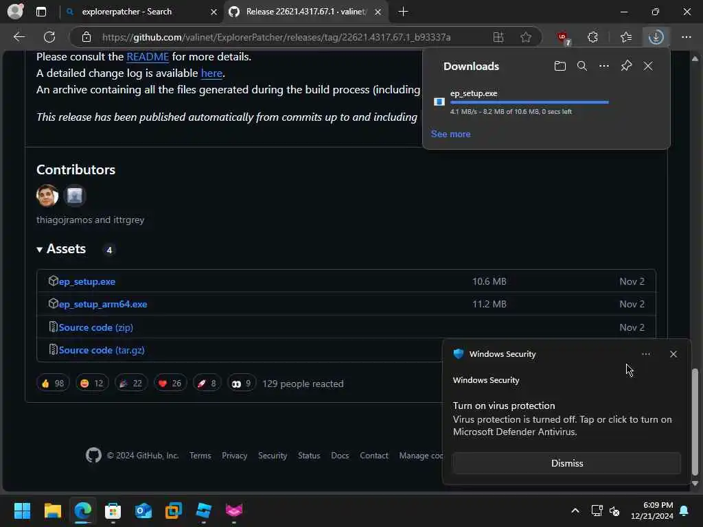703x527 pixels.
Task: Download Source code (zip)
Action: pyautogui.click(x=96, y=327)
